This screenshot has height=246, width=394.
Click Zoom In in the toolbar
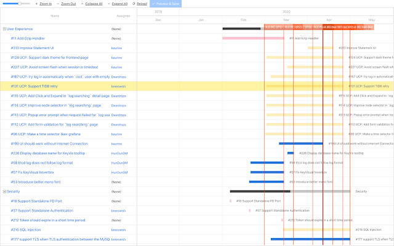[x=44, y=4]
